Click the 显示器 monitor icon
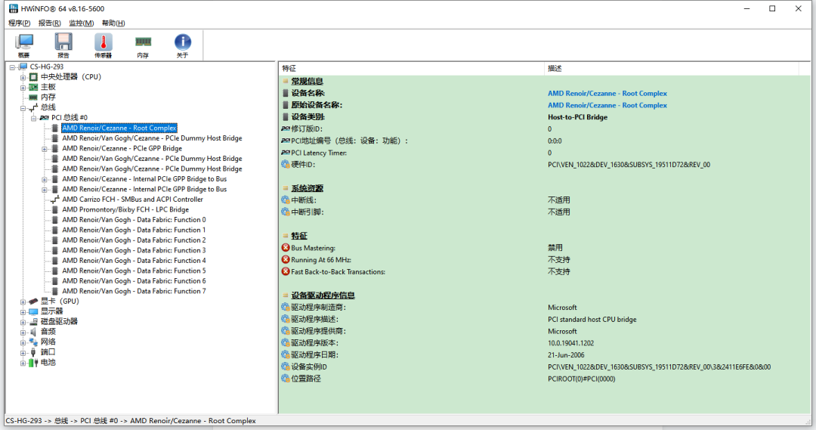Screen dimensions: 816x430 click(33, 311)
